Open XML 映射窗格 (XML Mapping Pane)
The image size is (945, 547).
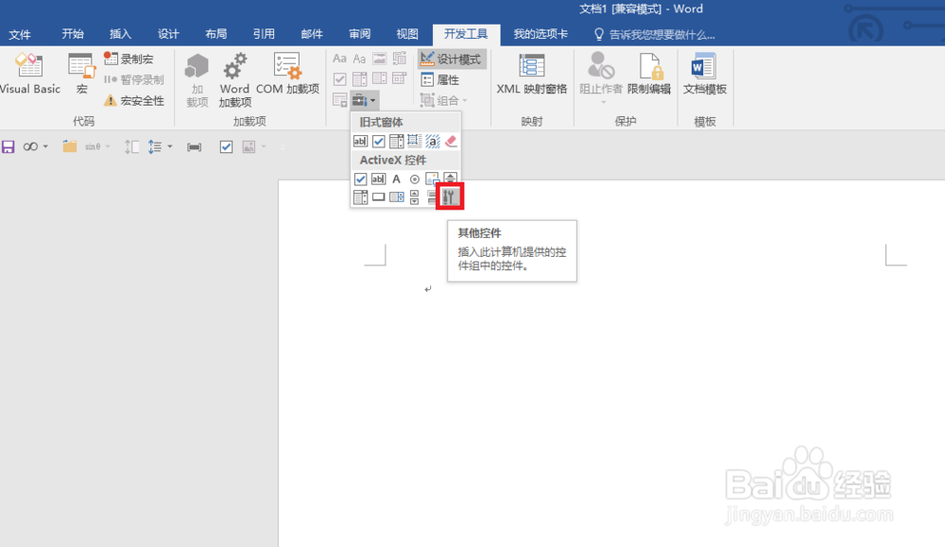pyautogui.click(x=531, y=74)
